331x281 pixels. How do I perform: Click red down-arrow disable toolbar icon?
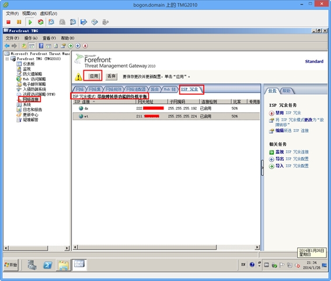[85, 46]
